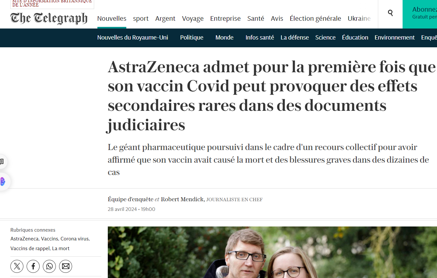Image resolution: width=437 pixels, height=278 pixels.
Task: Go to the Santé menu item
Action: point(256,18)
